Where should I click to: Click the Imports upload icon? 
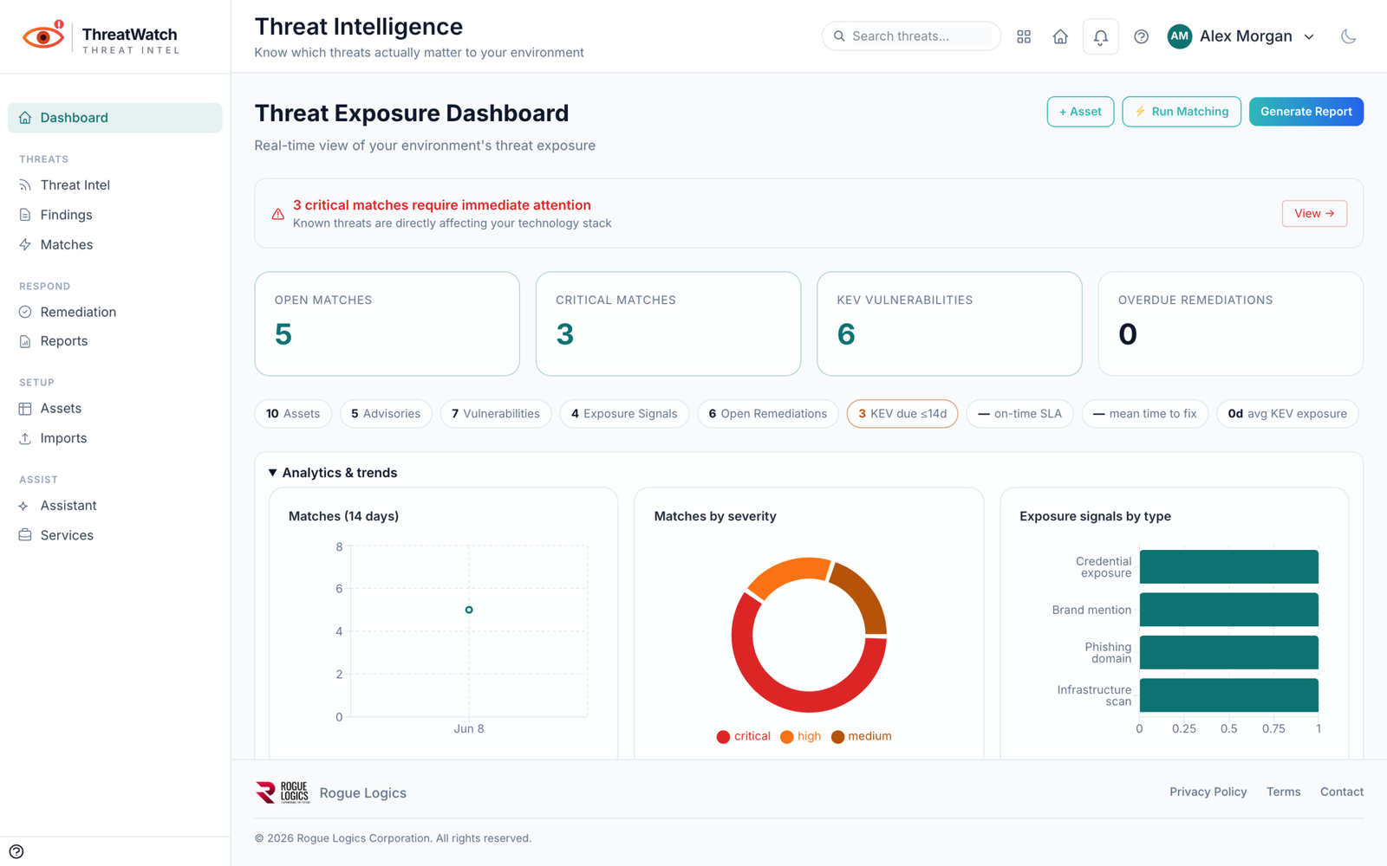pos(25,438)
